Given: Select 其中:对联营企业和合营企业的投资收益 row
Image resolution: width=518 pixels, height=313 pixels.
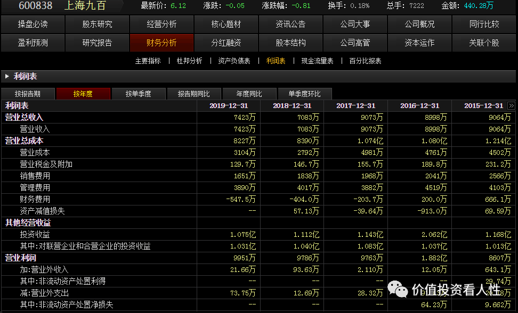Looking at the screenshot, I should coord(85,246).
